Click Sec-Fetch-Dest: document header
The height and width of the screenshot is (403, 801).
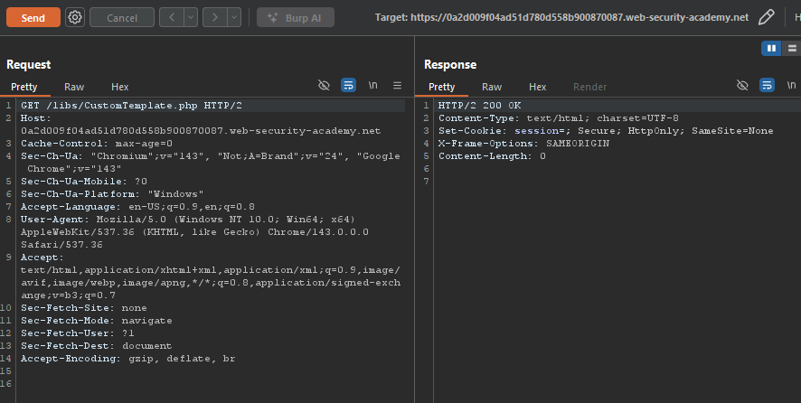[97, 345]
